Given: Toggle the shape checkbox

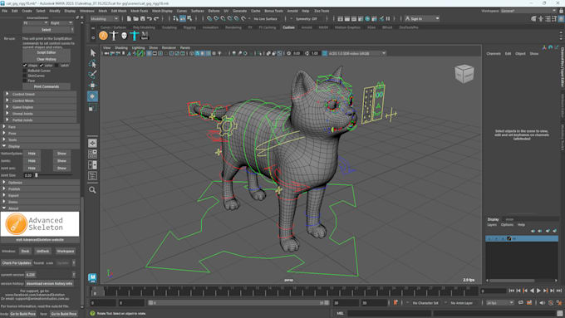Looking at the screenshot, I should tap(25, 66).
